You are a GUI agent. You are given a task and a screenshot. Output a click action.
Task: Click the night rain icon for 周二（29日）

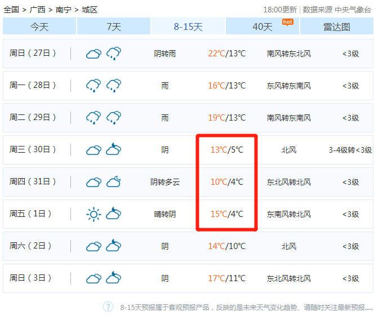[114, 117]
